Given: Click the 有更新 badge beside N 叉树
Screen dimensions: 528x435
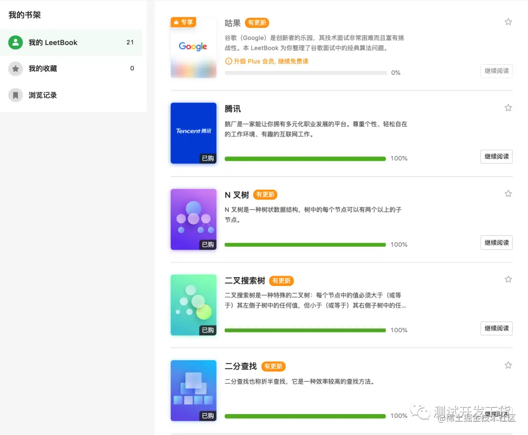Looking at the screenshot, I should click(x=265, y=195).
